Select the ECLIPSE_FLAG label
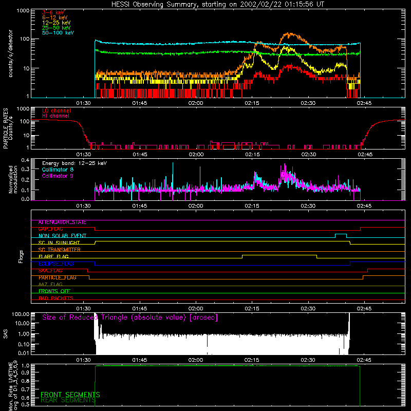This screenshot has width=411, height=411. tap(56, 264)
